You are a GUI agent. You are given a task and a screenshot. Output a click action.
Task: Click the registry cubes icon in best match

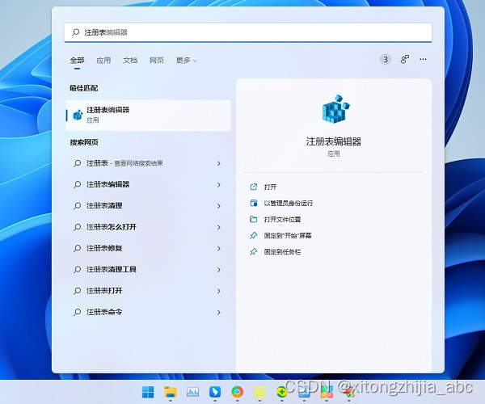(x=78, y=115)
